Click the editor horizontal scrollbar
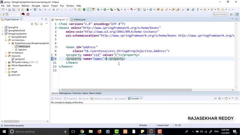 126,90
